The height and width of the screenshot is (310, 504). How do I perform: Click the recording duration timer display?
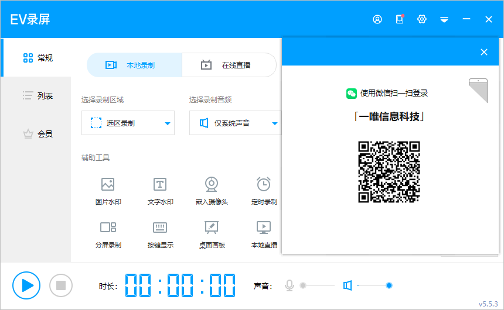pyautogui.click(x=180, y=285)
